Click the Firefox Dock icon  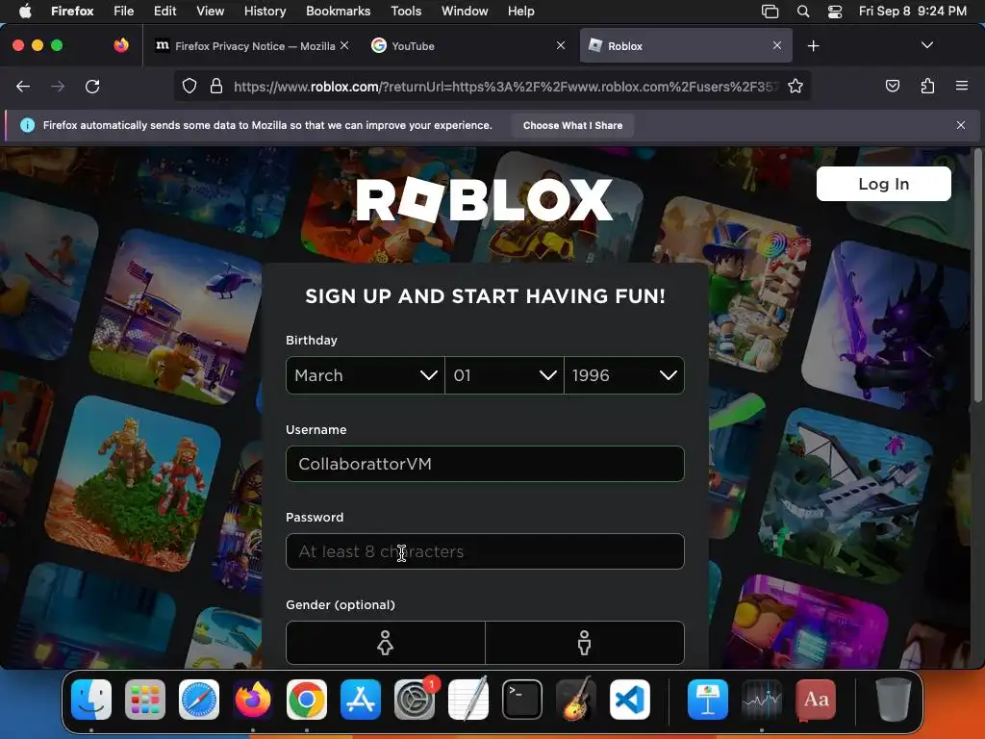pyautogui.click(x=253, y=700)
